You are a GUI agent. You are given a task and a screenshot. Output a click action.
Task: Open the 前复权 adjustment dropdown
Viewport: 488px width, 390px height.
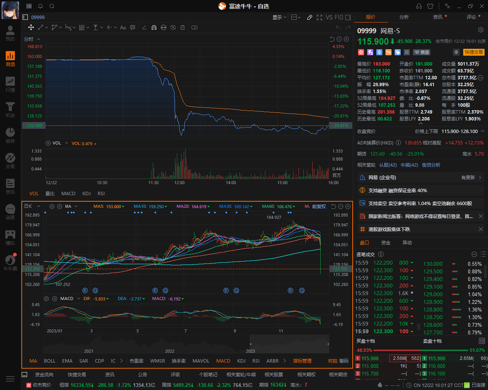tap(319, 207)
